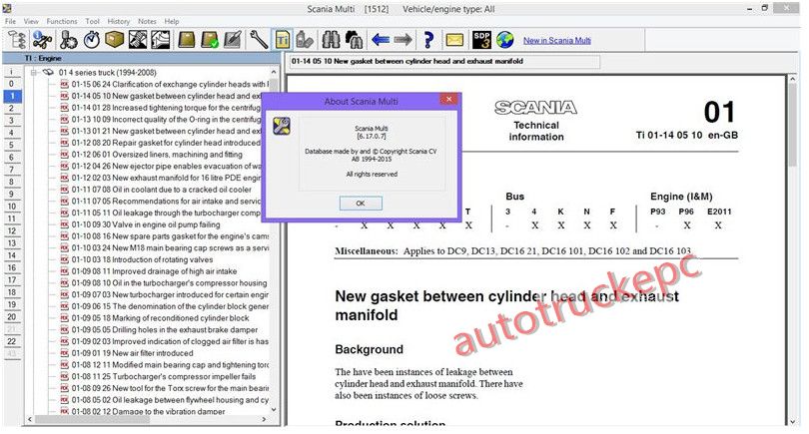The image size is (809, 434).
Task: Open '01-11 07 08 Oil in coolant' document
Action: pos(162,190)
